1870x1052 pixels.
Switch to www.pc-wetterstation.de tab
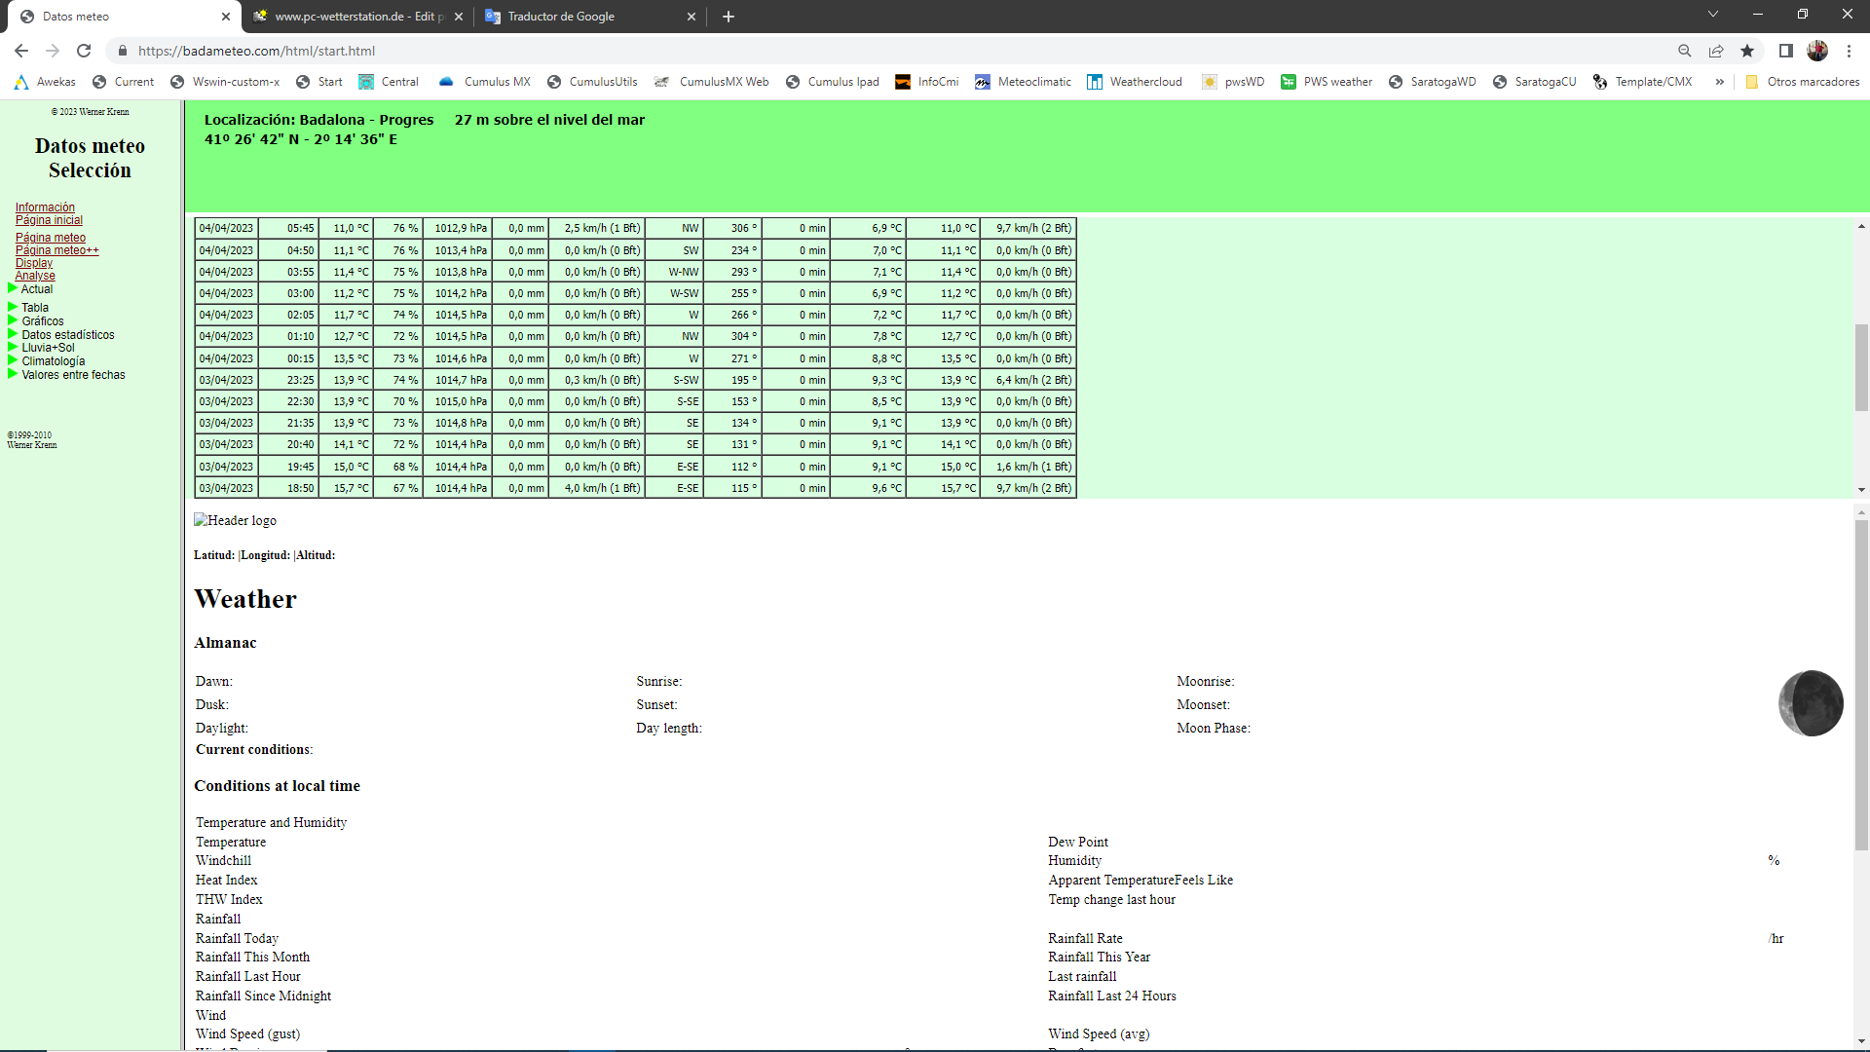pos(355,17)
